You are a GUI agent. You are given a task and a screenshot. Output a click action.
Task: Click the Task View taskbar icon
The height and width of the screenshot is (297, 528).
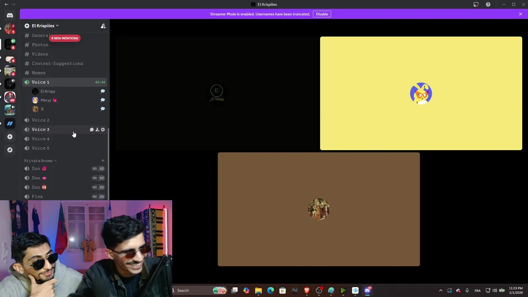[234, 290]
